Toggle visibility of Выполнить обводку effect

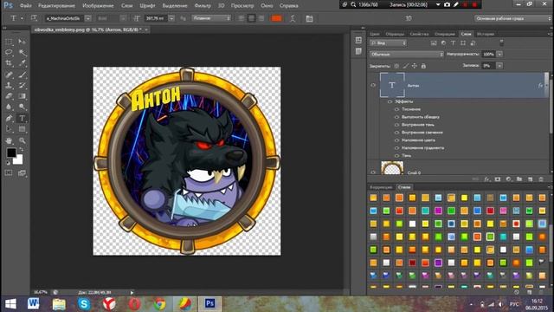pyautogui.click(x=396, y=117)
